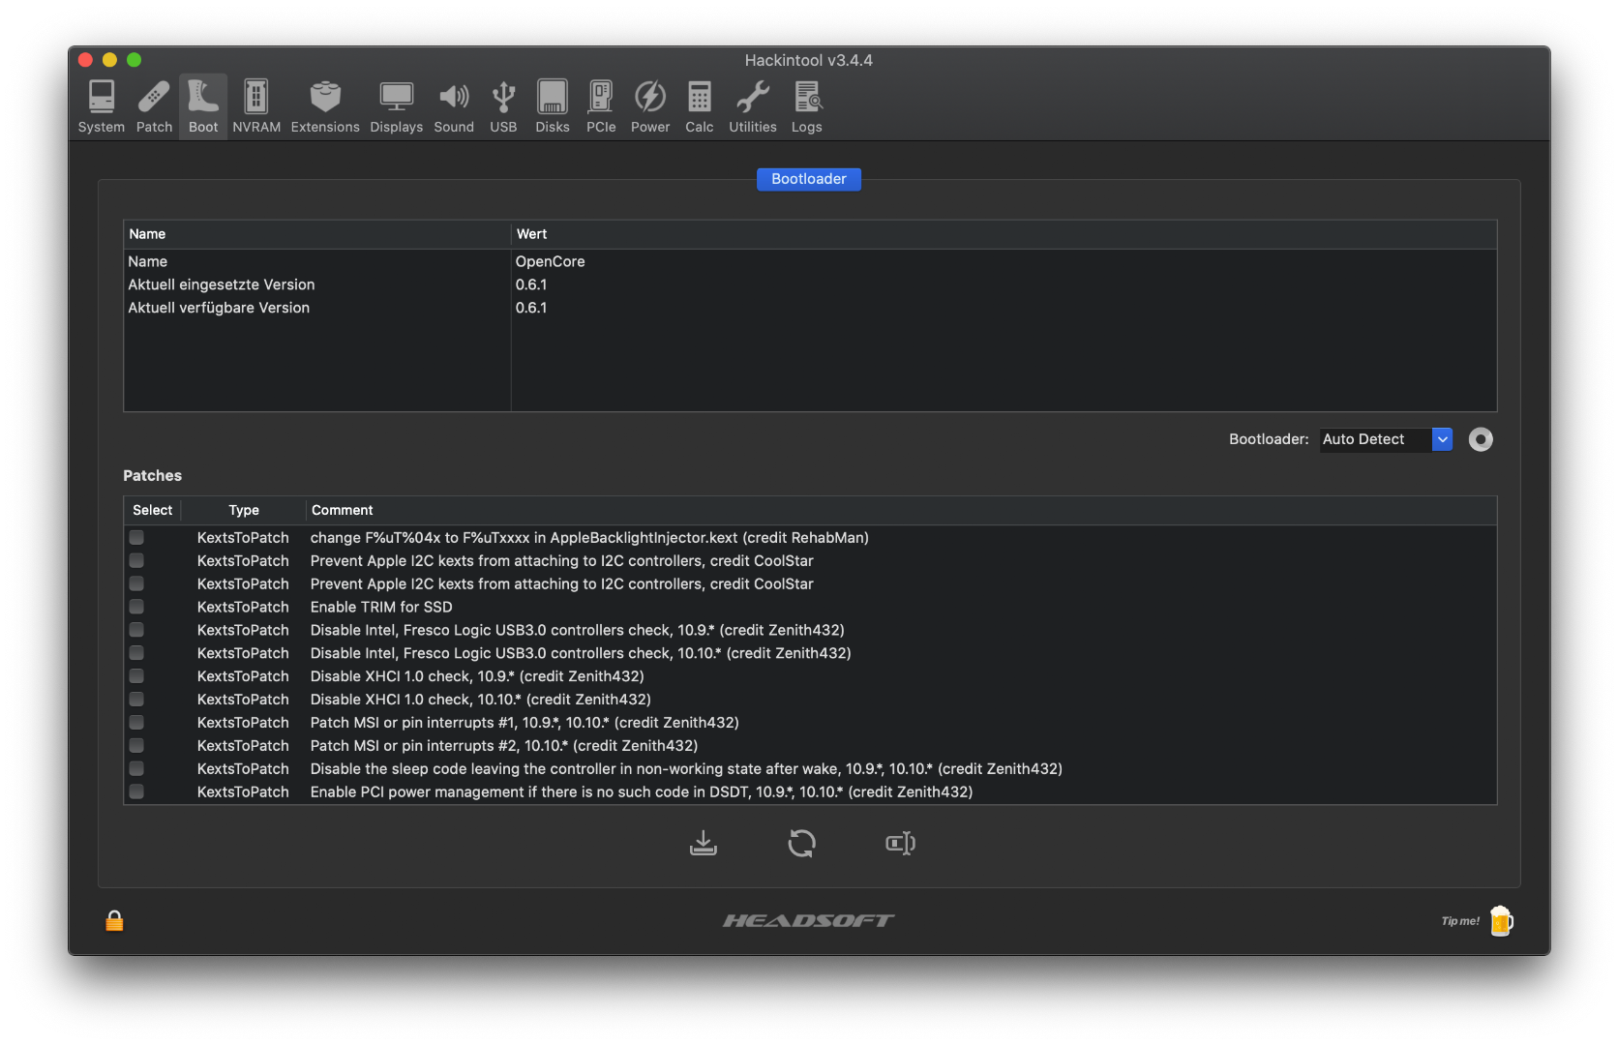This screenshot has width=1618, height=1045.
Task: Select the Bootloader tab
Action: click(x=808, y=179)
